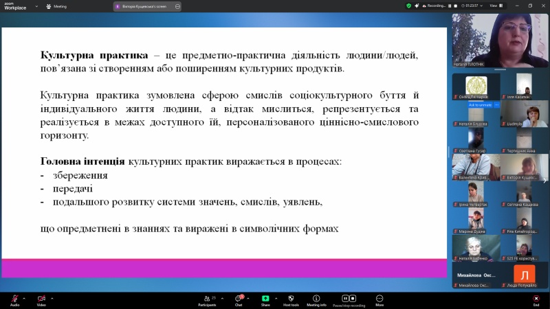The image size is (550, 309).
Task: Click the End meeting button
Action: pyautogui.click(x=536, y=299)
